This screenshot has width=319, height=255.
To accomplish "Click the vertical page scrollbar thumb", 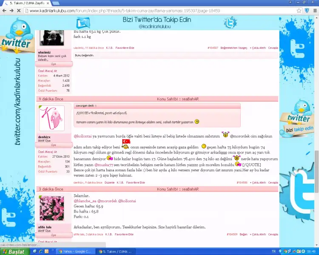I will click(316, 172).
